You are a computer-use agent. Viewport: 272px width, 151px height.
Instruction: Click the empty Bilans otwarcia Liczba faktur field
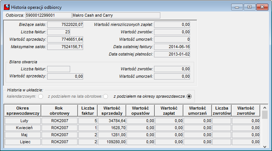click(x=59, y=69)
